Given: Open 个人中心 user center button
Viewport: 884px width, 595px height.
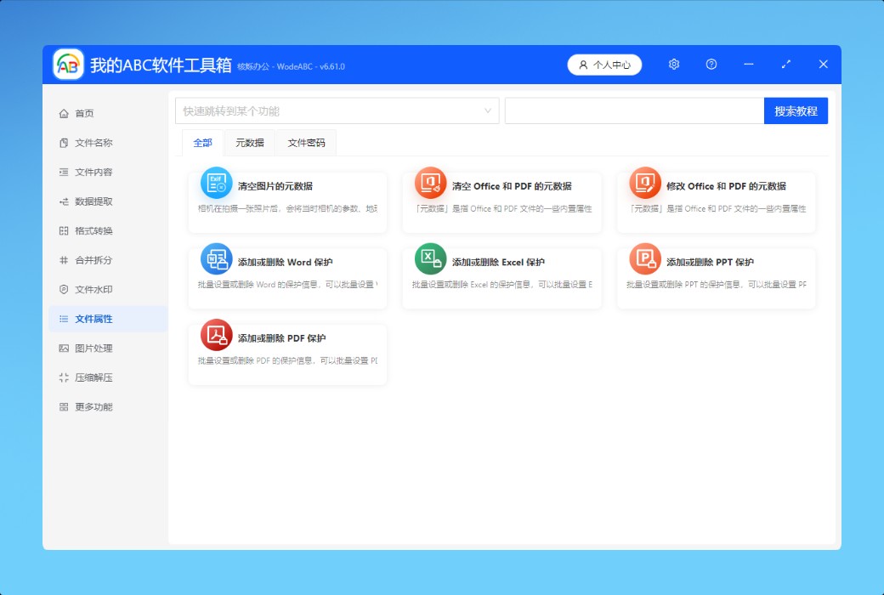Looking at the screenshot, I should tap(604, 65).
